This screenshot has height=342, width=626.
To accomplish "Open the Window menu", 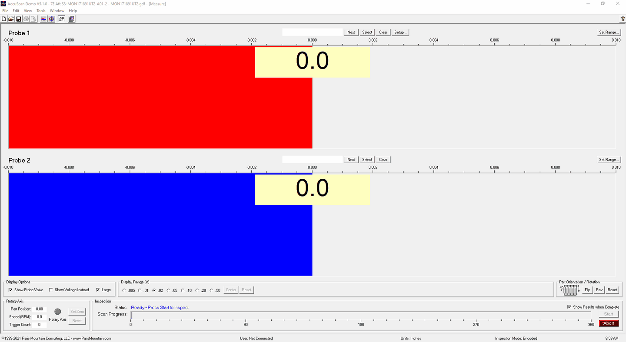I will tap(57, 11).
